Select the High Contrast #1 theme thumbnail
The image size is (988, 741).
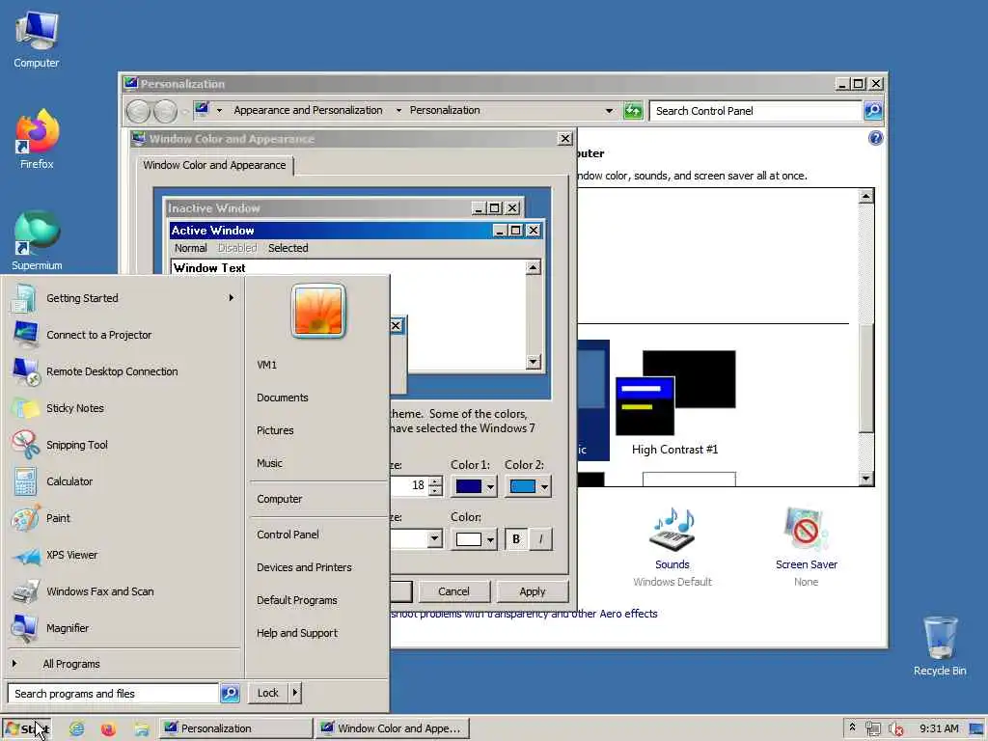(674, 392)
